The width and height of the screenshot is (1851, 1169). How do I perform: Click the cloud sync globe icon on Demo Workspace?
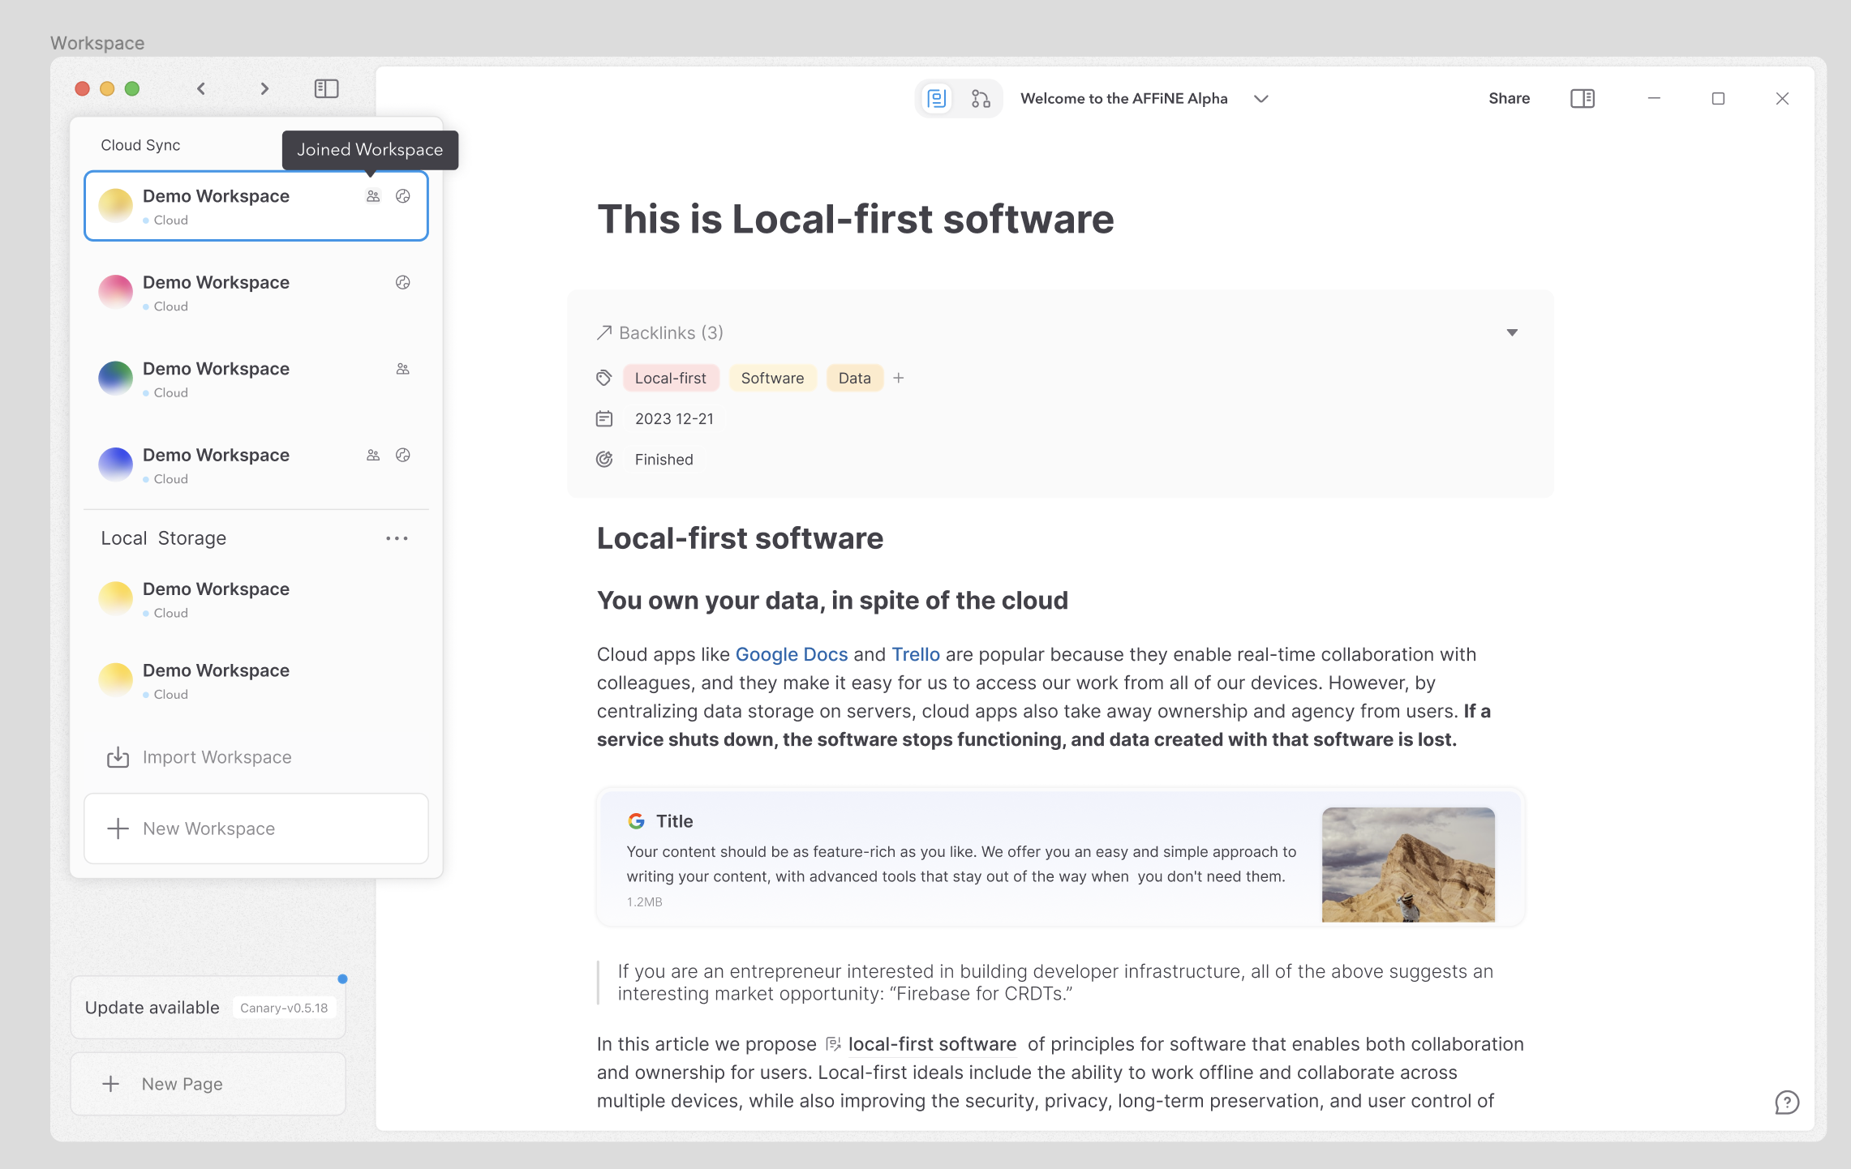[403, 196]
